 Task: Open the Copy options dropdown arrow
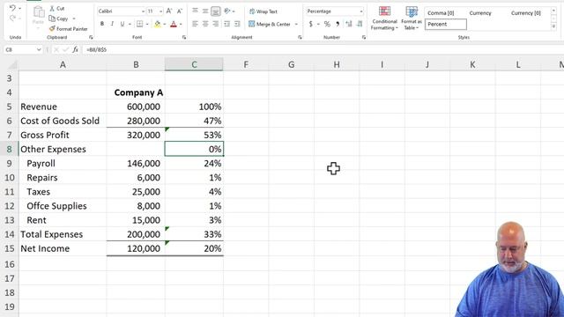point(74,18)
